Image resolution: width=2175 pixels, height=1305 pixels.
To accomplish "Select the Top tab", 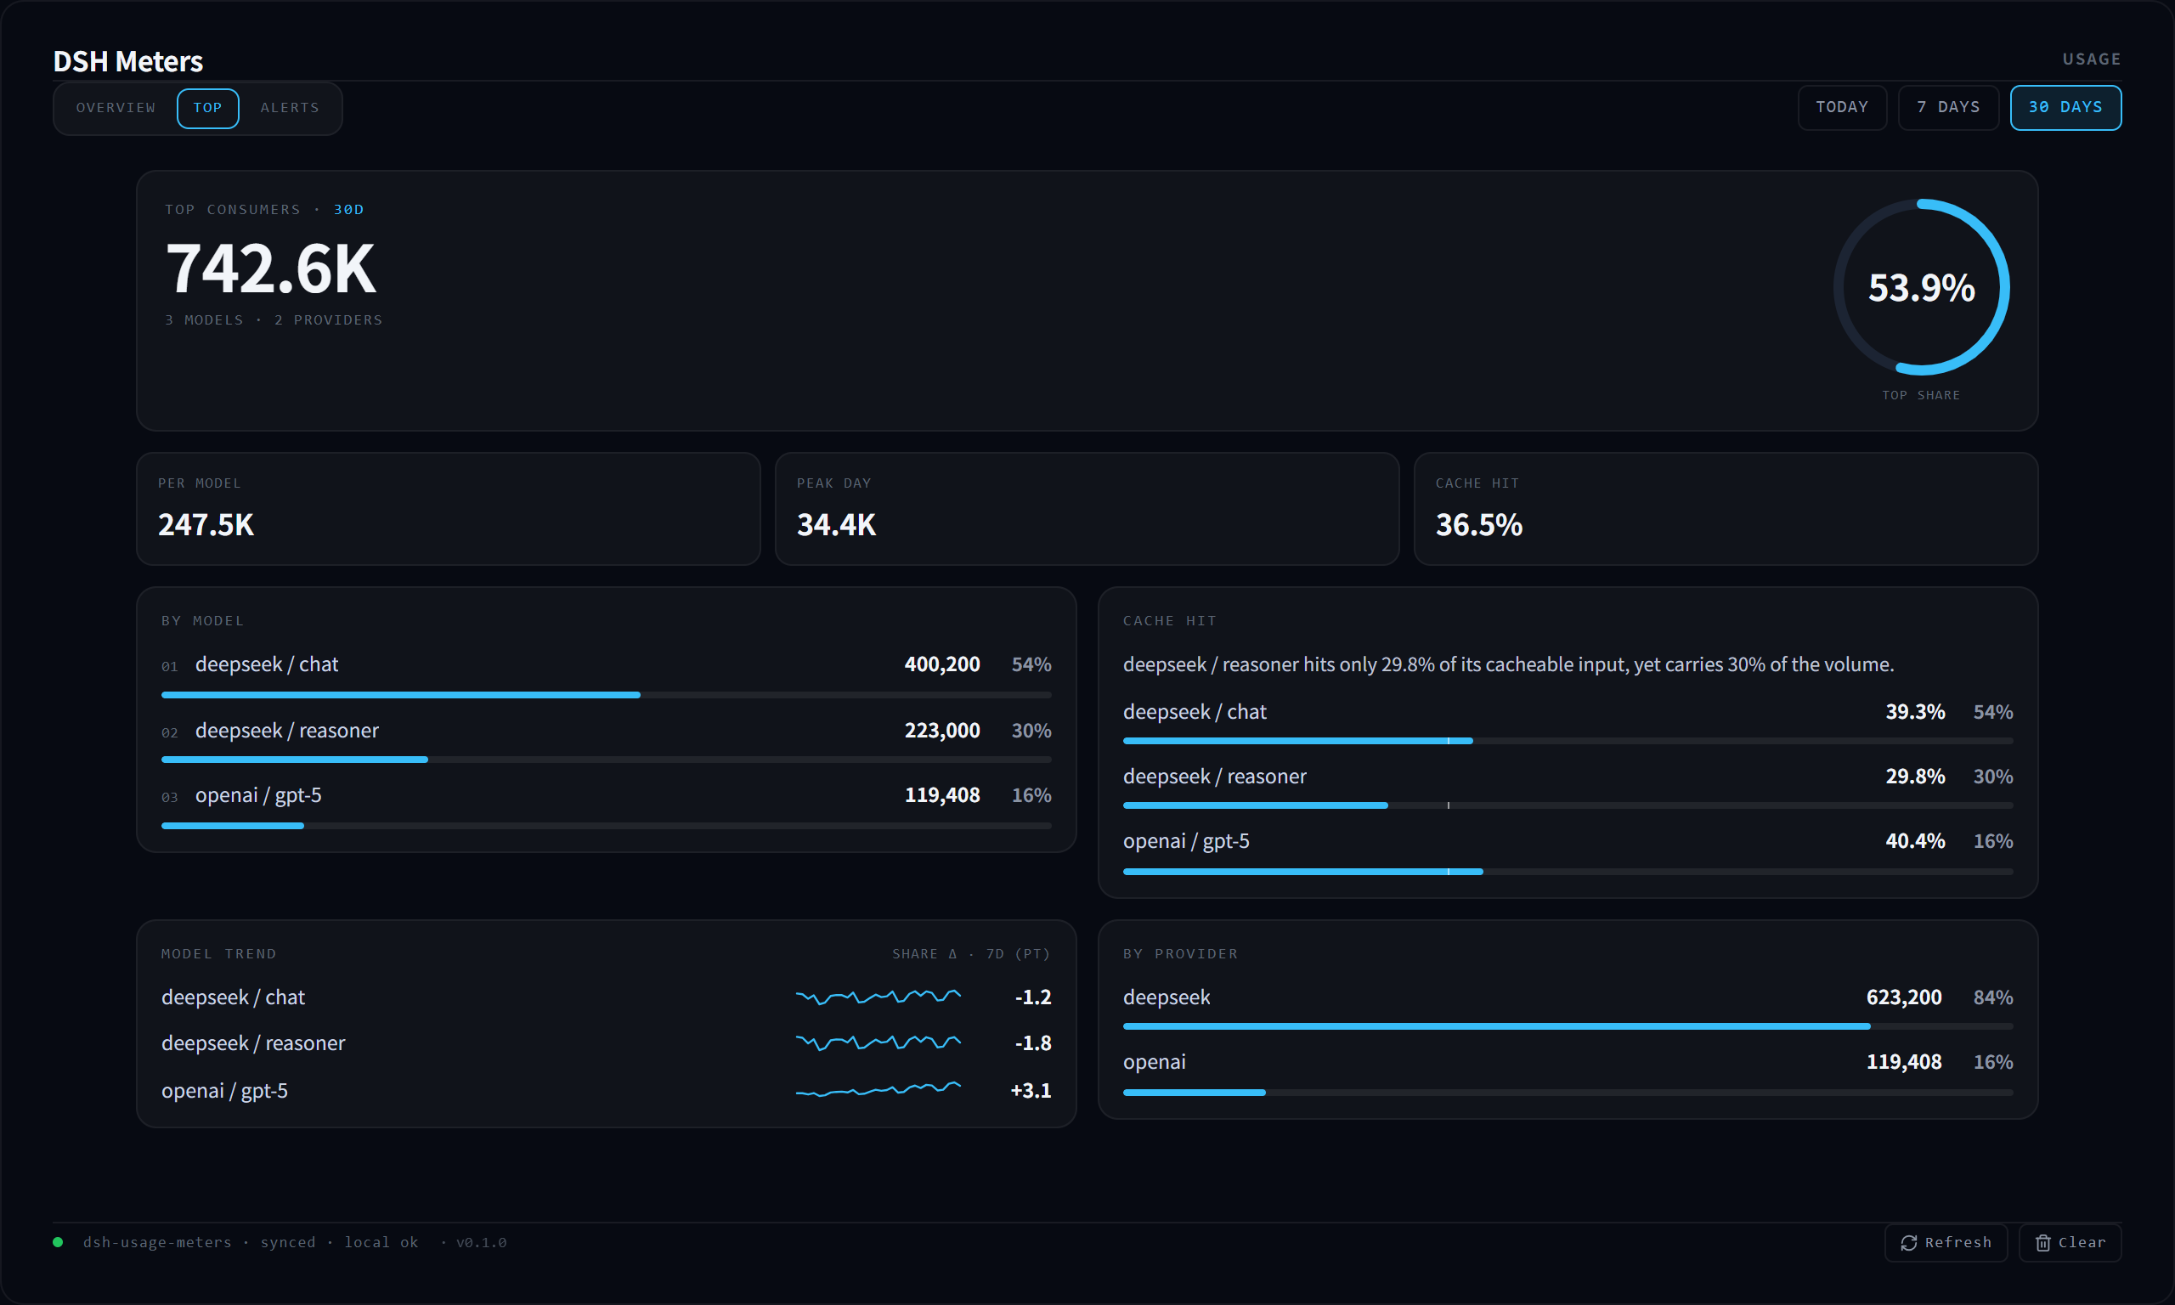I will click(207, 108).
